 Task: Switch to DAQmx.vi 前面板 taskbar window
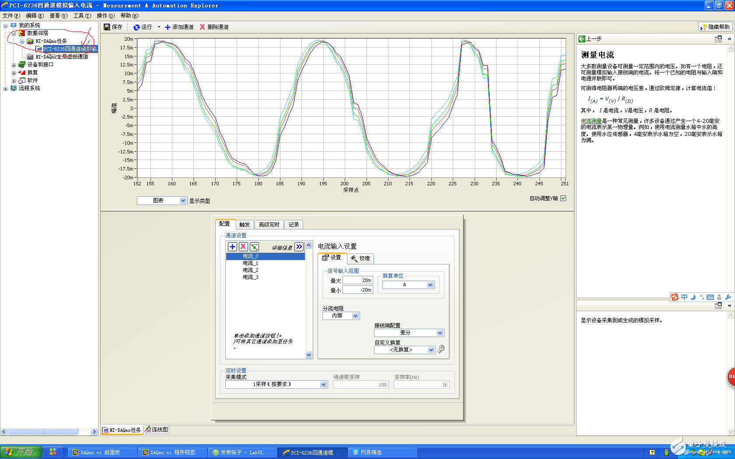(103, 452)
